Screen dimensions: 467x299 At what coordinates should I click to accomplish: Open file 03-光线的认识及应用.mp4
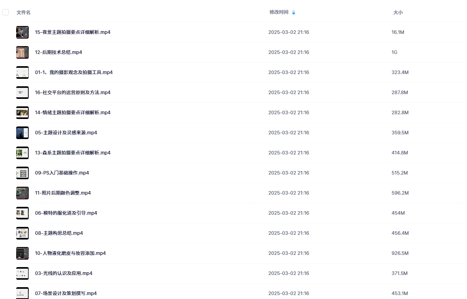(x=64, y=273)
